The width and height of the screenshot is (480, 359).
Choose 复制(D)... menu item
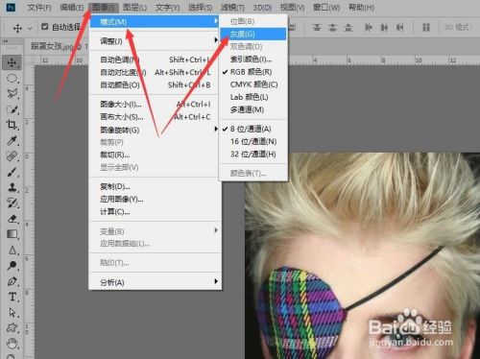point(155,186)
